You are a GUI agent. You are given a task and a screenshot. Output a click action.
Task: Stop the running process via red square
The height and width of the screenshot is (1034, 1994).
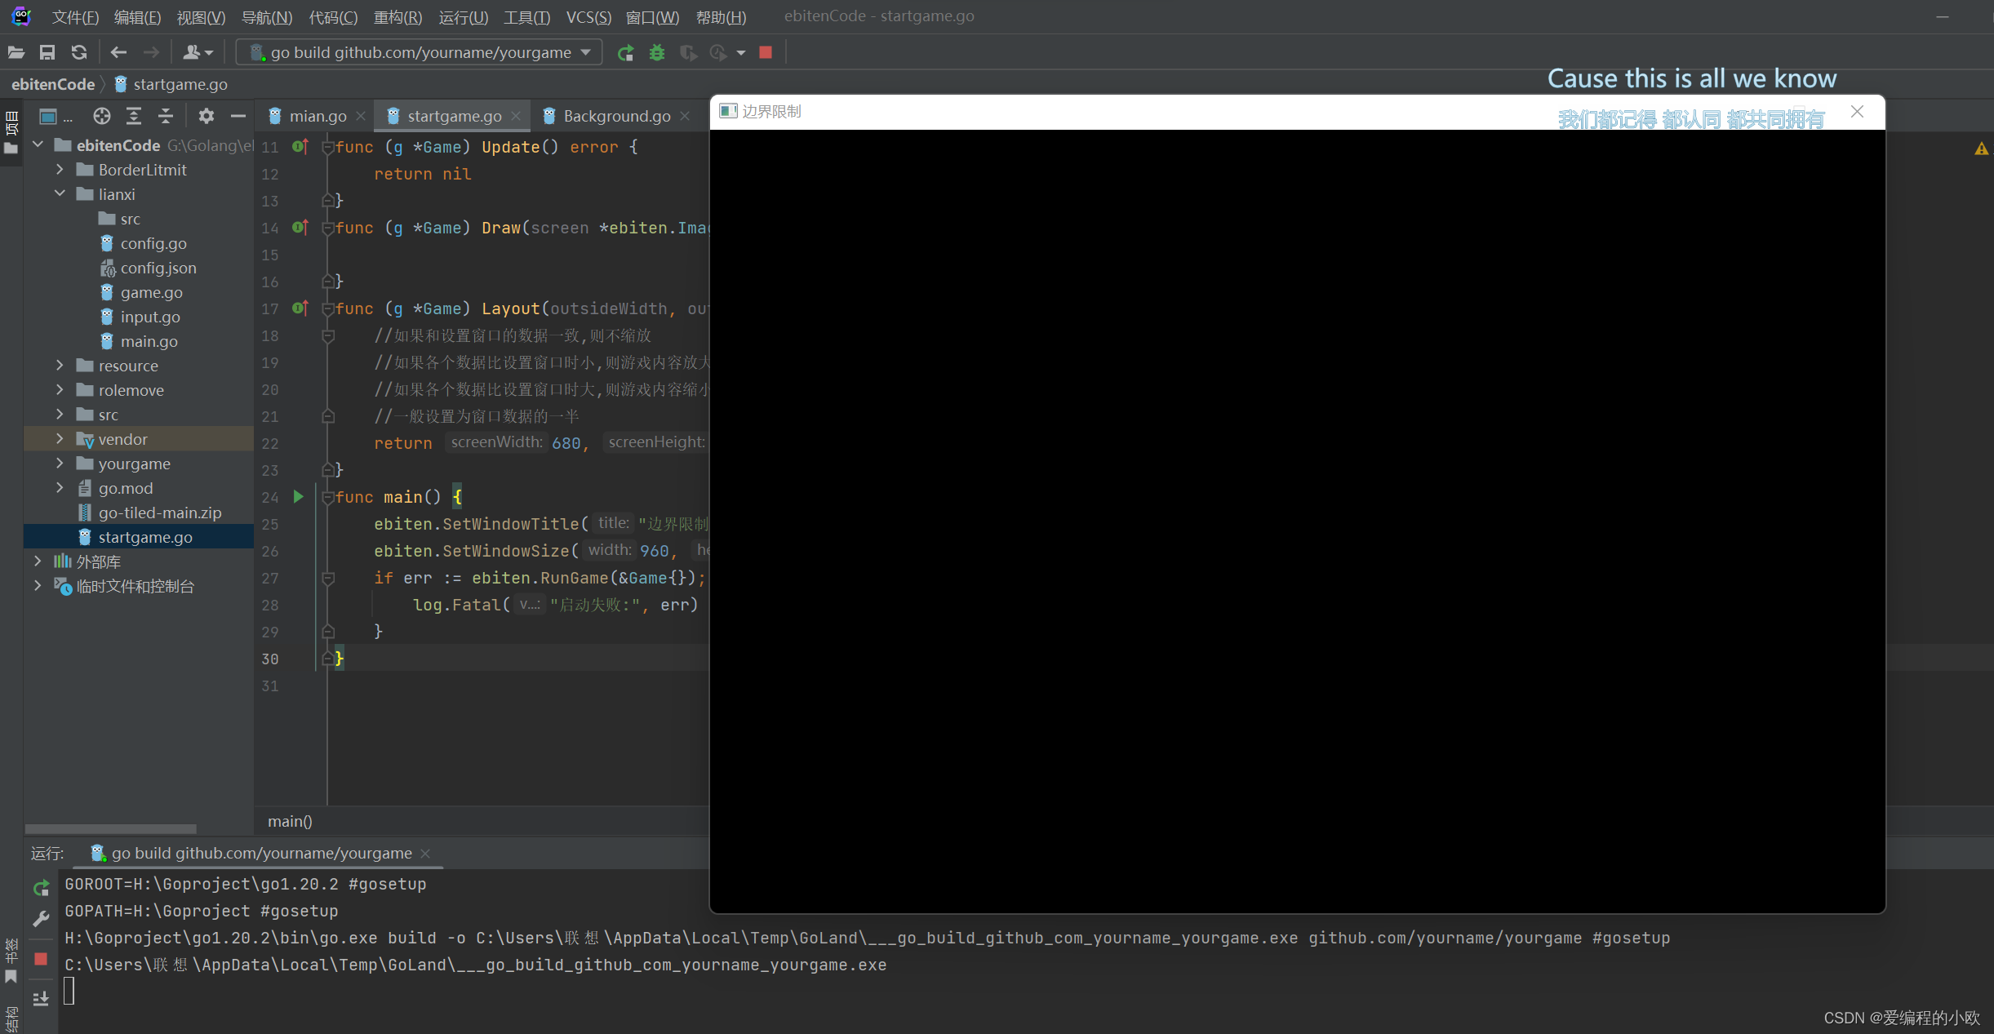(766, 52)
